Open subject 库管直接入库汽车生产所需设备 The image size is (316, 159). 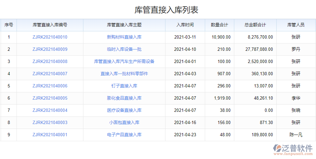pyautogui.click(x=124, y=61)
